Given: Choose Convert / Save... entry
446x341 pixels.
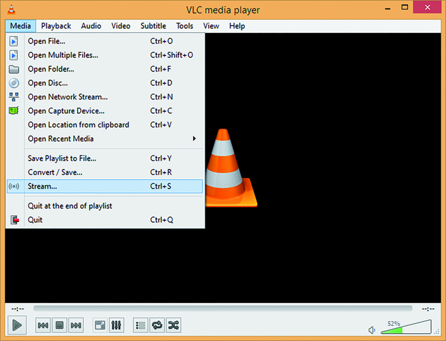Looking at the screenshot, I should 105,172.
